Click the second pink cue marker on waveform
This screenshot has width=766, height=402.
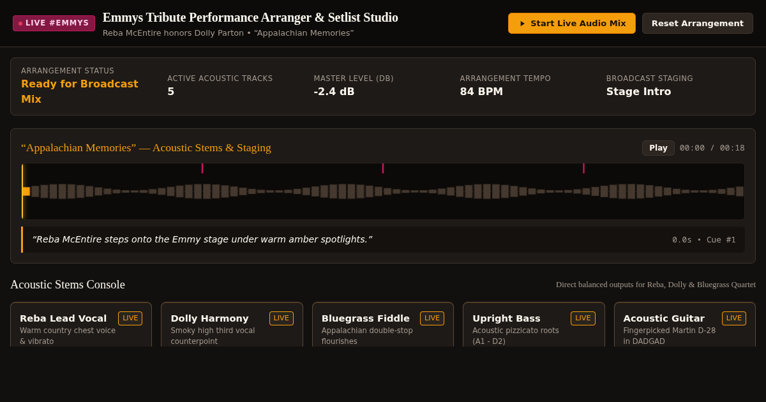click(383, 168)
